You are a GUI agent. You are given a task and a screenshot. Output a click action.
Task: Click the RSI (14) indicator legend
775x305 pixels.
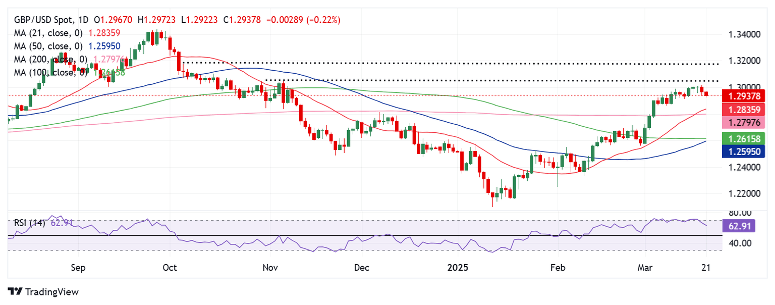(29, 223)
